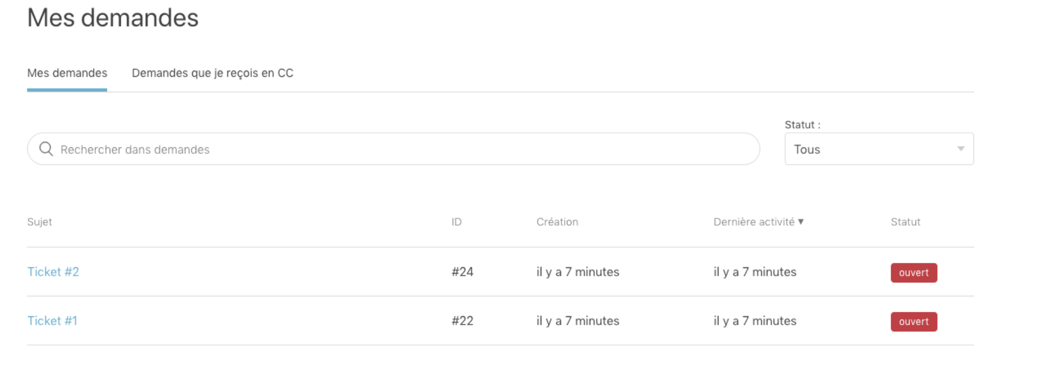Click the Statut dropdown caret arrow

click(x=961, y=149)
